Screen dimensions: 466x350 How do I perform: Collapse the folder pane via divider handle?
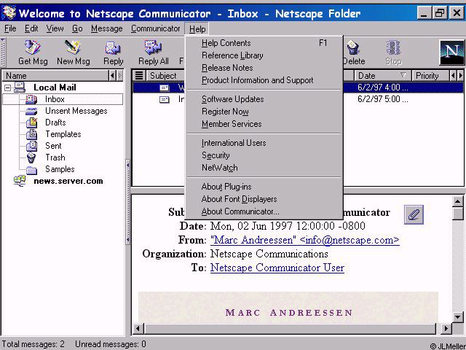coord(128,202)
